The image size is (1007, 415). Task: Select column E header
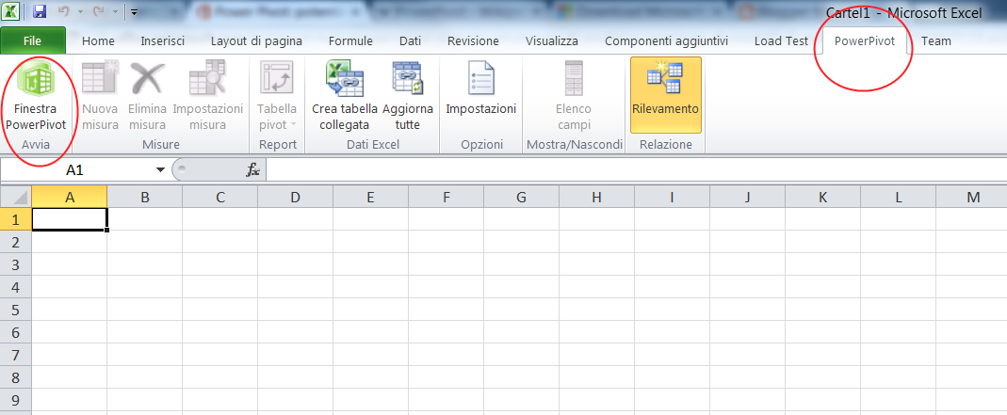370,197
